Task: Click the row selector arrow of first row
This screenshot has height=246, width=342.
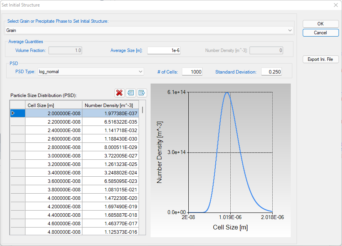Action: point(14,113)
